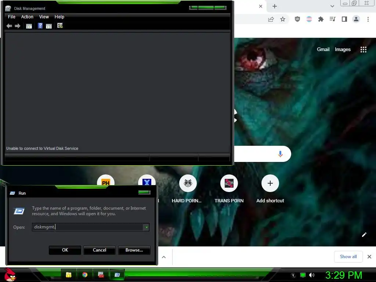This screenshot has width=376, height=282.
Task: Toggle the action pane toolbar icon
Action: tap(49, 26)
